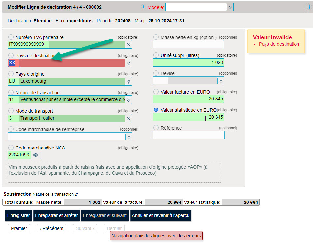The image size is (313, 243).
Task: Click info icon next to Modèle label
Action: point(143,7)
